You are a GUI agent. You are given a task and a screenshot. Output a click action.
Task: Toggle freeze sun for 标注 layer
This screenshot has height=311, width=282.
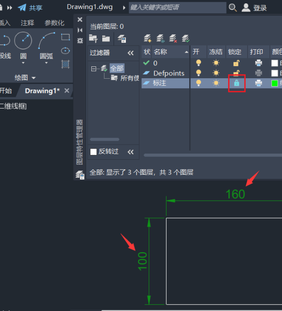[x=216, y=83]
